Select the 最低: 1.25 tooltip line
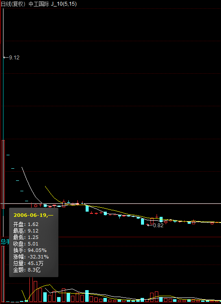 [26, 237]
